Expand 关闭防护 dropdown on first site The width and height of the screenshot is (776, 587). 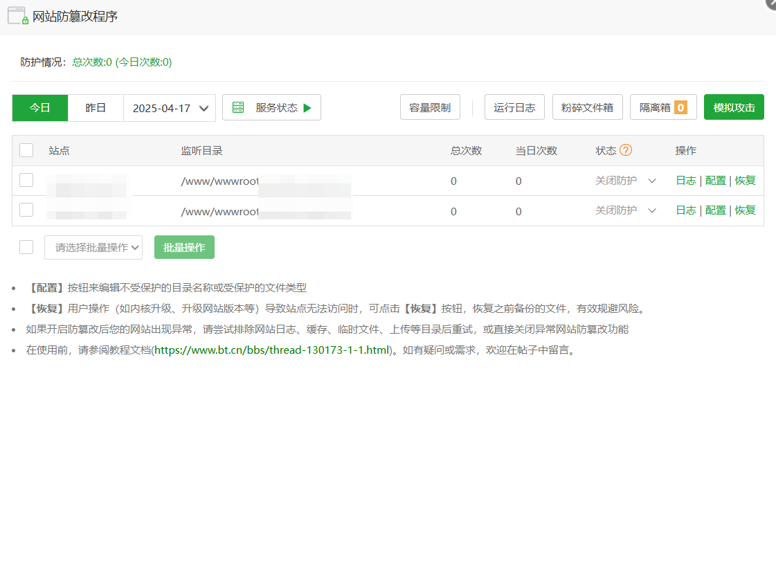tap(651, 181)
